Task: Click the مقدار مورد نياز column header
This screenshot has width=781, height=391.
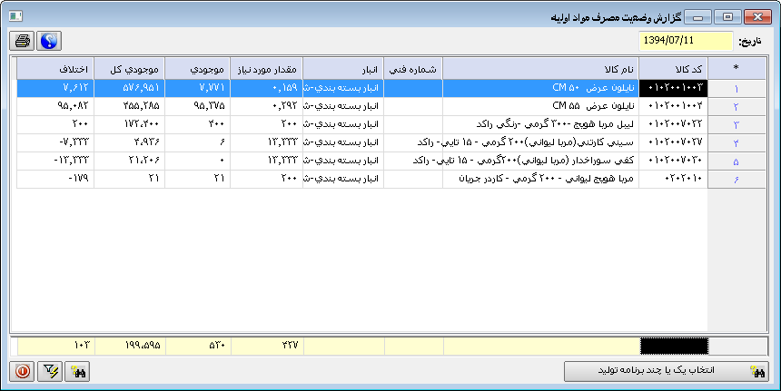Action: click(266, 69)
